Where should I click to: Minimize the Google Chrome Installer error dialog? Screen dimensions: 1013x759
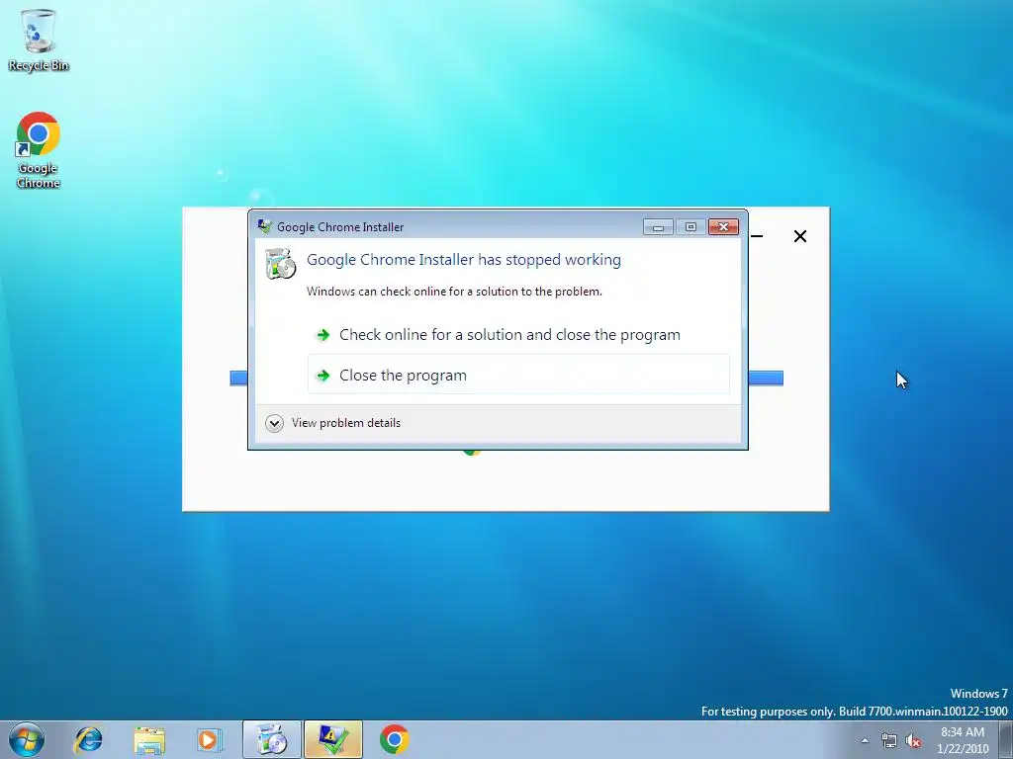click(658, 226)
